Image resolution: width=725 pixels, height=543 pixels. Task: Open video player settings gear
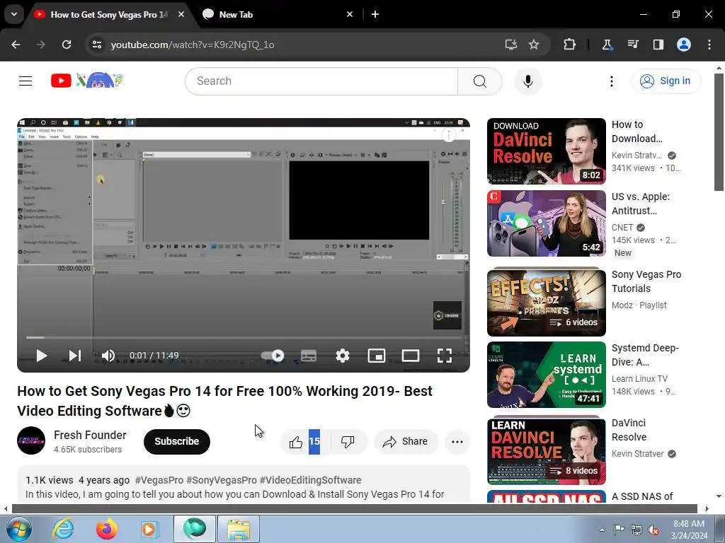tap(342, 356)
